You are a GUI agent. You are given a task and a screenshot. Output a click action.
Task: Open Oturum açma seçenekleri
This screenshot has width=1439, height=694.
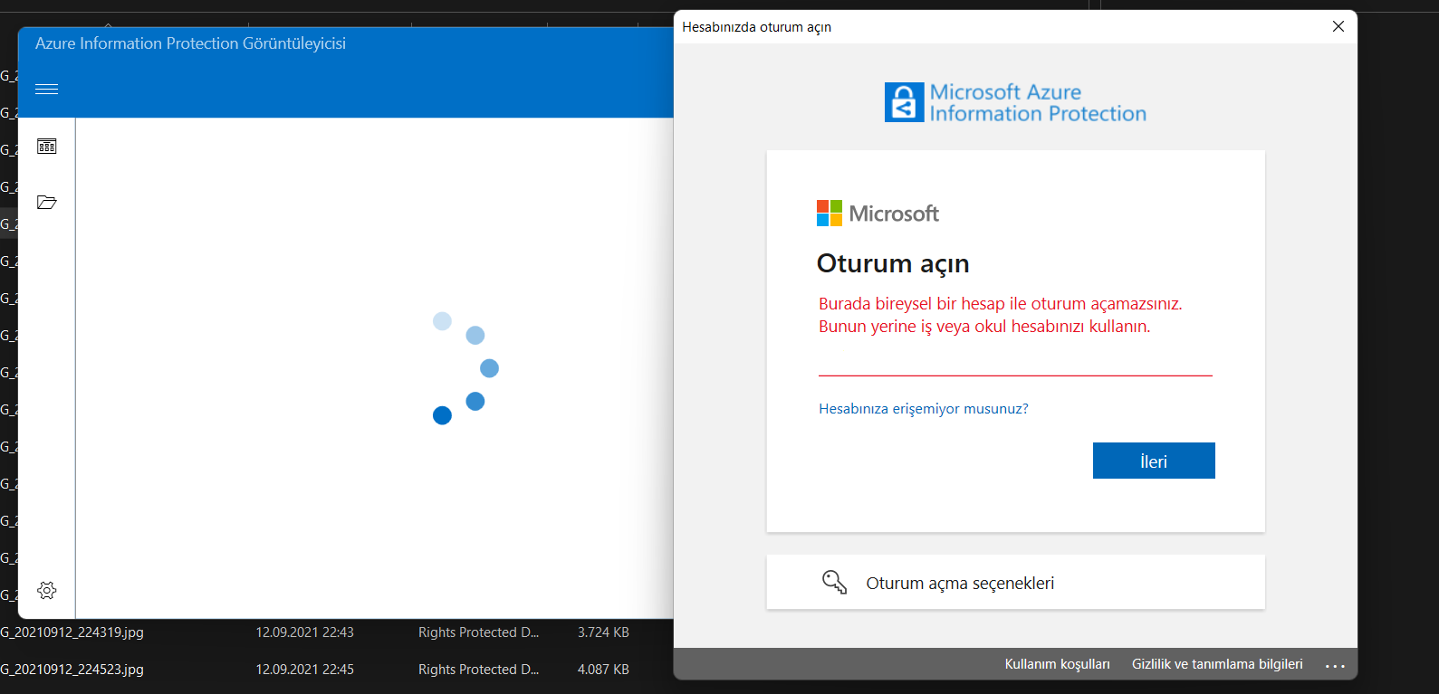(x=1015, y=582)
